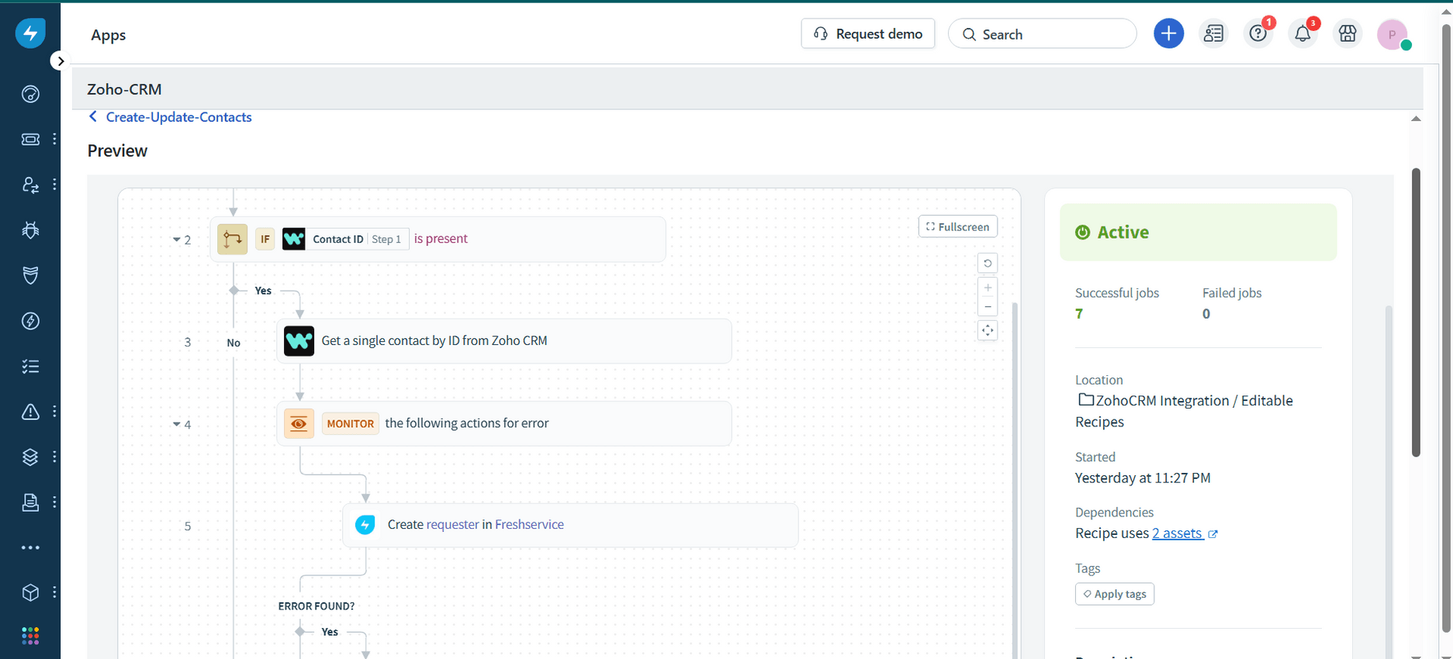Click the Apply tags button
The image size is (1453, 659).
coord(1115,594)
